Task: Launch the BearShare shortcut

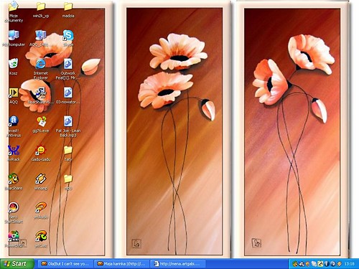Action: click(14, 179)
